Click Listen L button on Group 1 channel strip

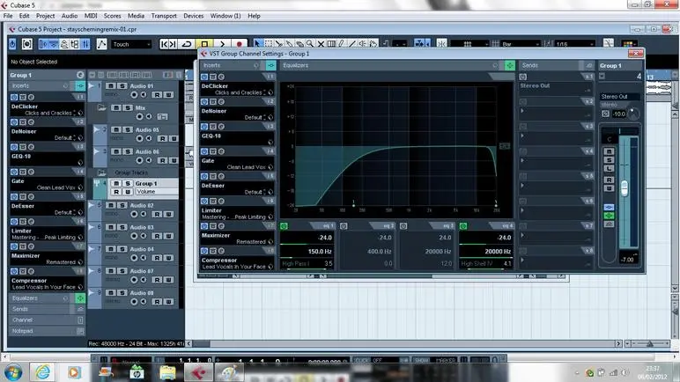click(x=609, y=169)
